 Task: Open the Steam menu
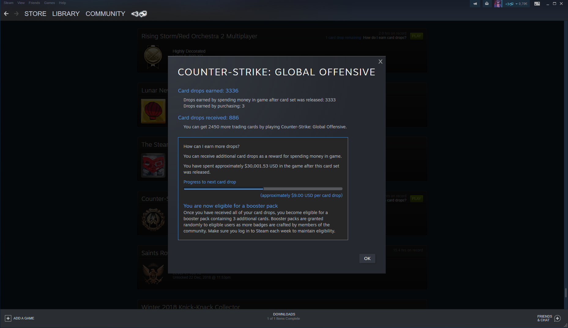click(x=9, y=3)
